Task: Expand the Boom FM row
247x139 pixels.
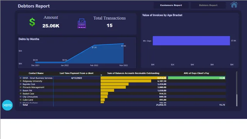Action: click(20, 90)
